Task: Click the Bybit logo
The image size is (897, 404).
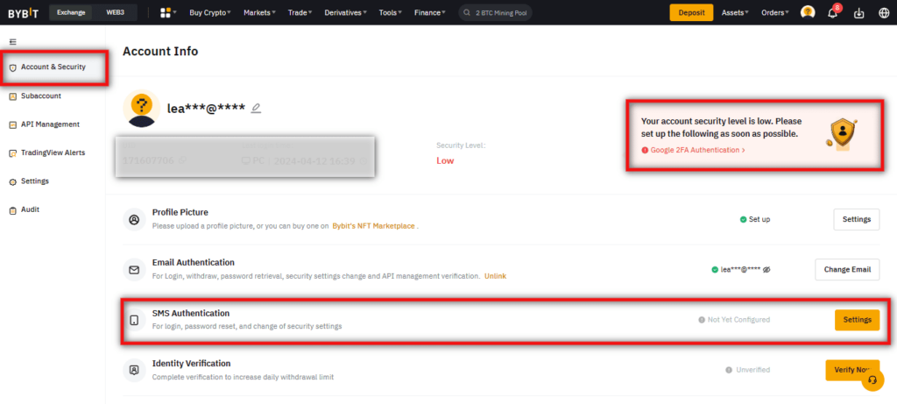Action: [23, 12]
